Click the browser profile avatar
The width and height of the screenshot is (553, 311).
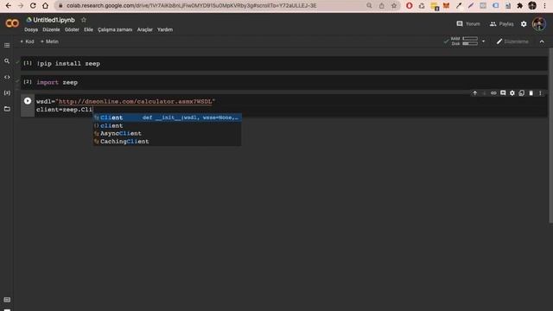click(532, 6)
